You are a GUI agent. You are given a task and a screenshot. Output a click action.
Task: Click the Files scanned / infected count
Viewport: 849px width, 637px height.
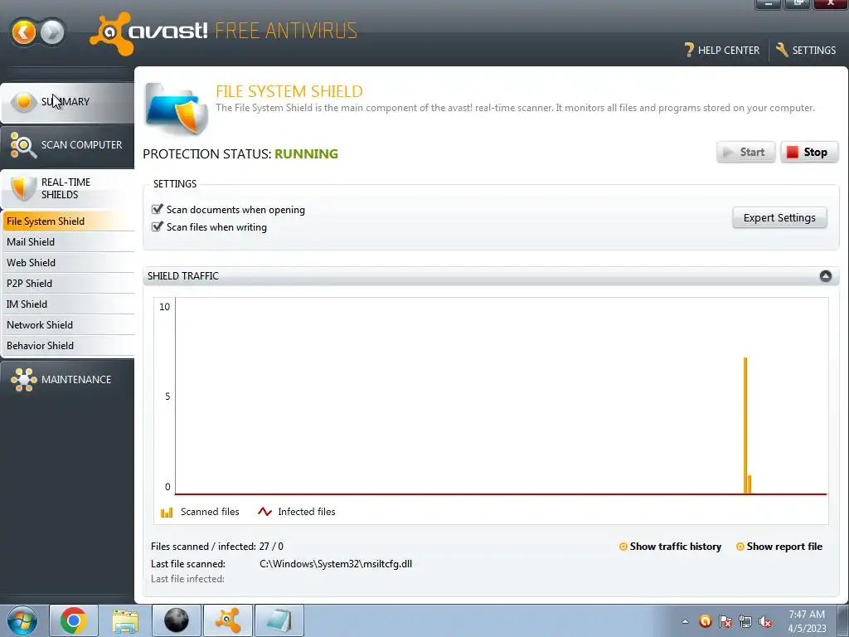271,547
